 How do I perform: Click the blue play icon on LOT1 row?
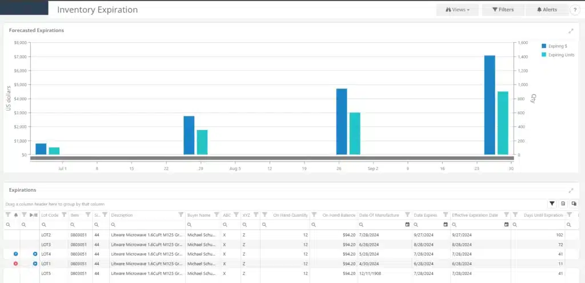pyautogui.click(x=35, y=264)
